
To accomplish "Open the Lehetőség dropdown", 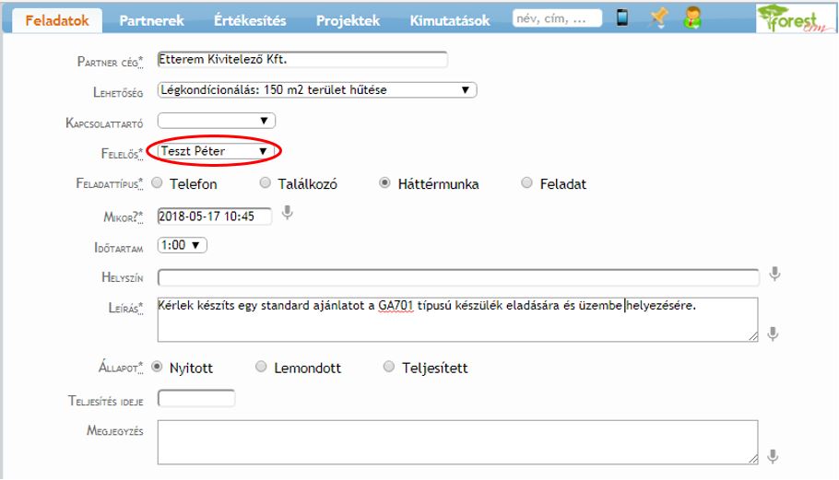I will click(317, 90).
